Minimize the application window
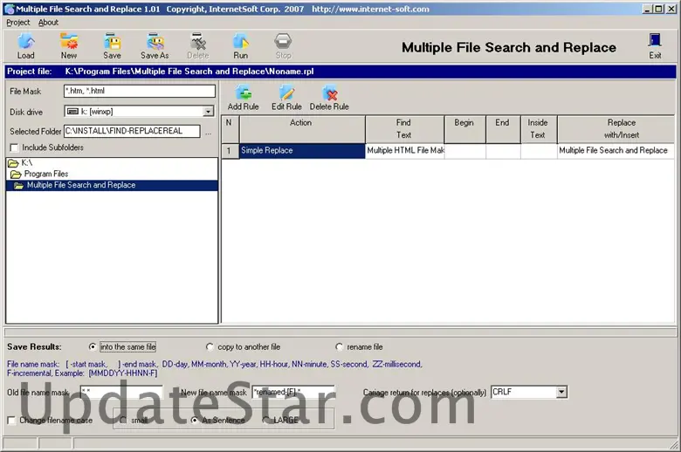 [x=647, y=9]
